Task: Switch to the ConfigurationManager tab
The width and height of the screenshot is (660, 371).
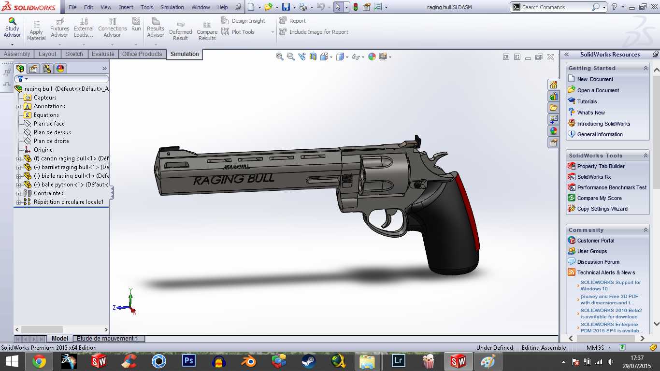Action: 46,69
